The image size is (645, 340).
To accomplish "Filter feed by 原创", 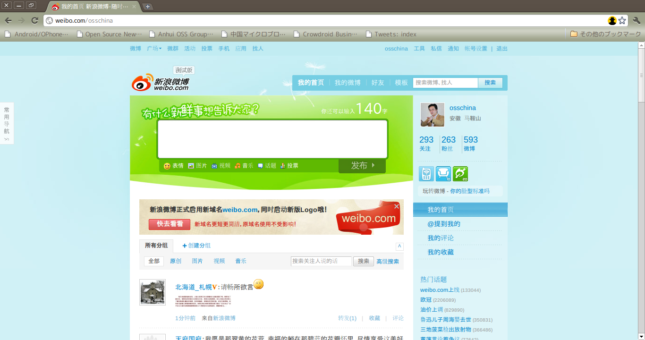I will (x=176, y=261).
